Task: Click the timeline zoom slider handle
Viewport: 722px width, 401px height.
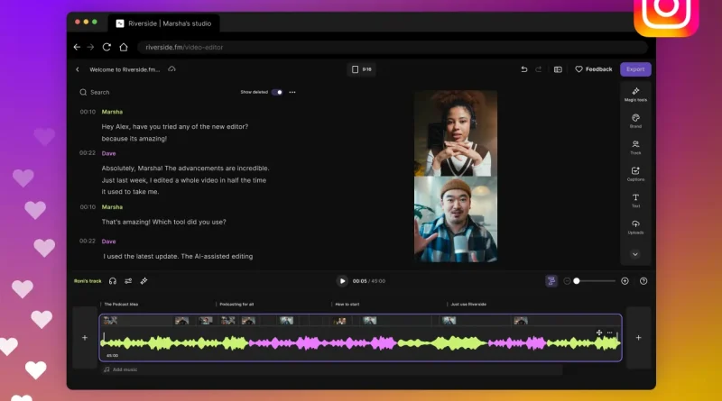Action: 577,281
